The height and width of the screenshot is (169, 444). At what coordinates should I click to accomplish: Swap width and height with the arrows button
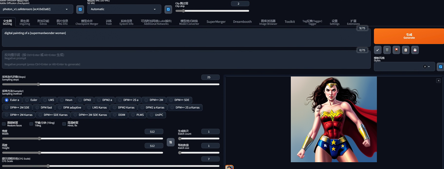tap(171, 142)
